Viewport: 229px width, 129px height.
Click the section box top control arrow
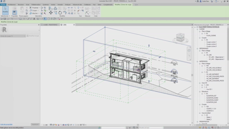tap(149, 46)
